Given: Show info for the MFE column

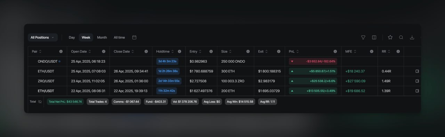Looking at the screenshot, I should [372, 52].
